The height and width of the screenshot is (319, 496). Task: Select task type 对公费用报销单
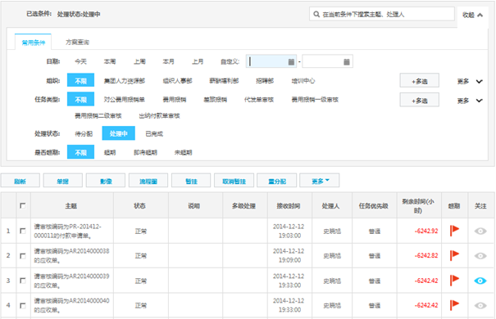pos(125,100)
